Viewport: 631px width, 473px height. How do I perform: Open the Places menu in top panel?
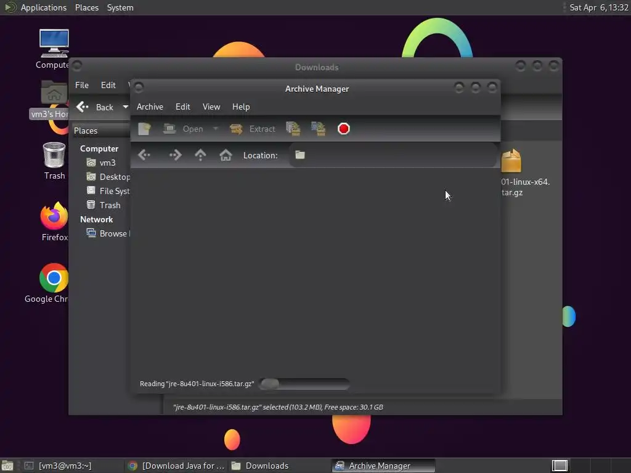click(x=86, y=7)
